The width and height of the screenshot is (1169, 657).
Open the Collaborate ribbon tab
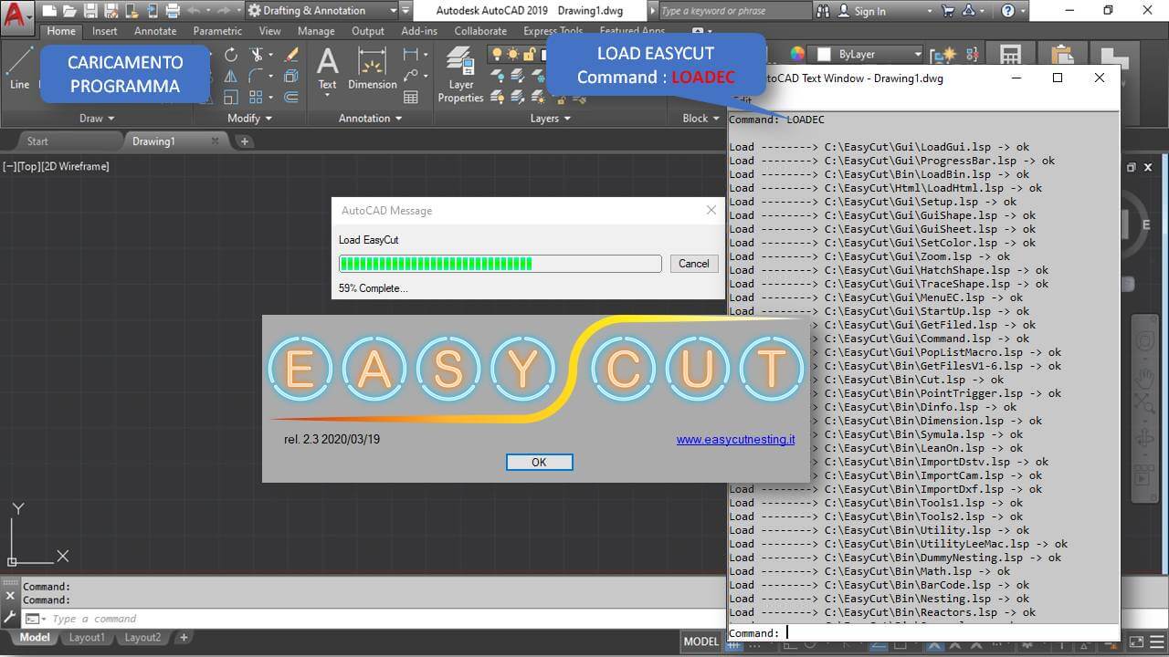pos(480,31)
